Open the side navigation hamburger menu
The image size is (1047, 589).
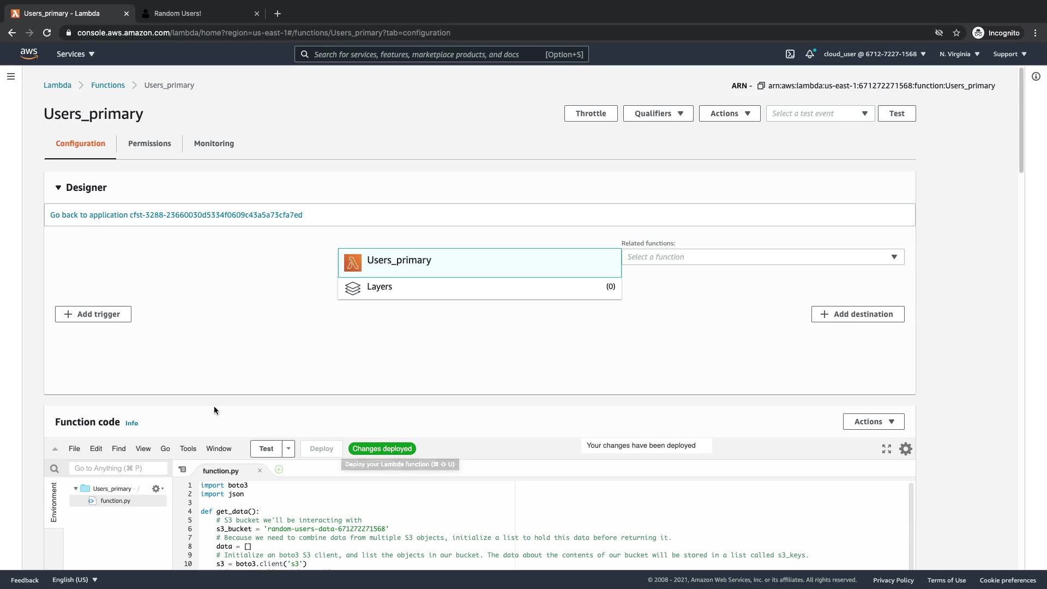(x=10, y=76)
